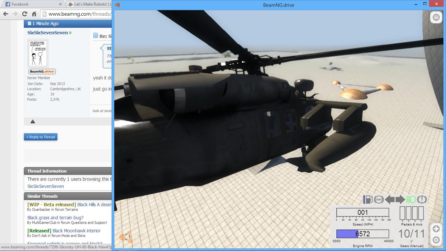Image resolution: width=446 pixels, height=251 pixels.
Task: Click the browser forward arrow
Action: click(x=15, y=14)
